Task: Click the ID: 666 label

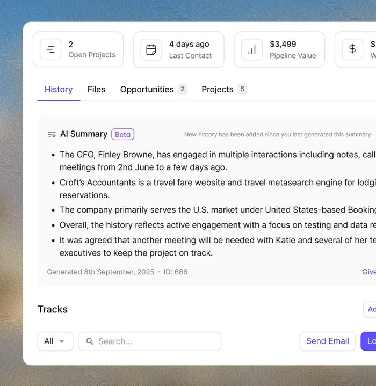Action: (x=176, y=272)
